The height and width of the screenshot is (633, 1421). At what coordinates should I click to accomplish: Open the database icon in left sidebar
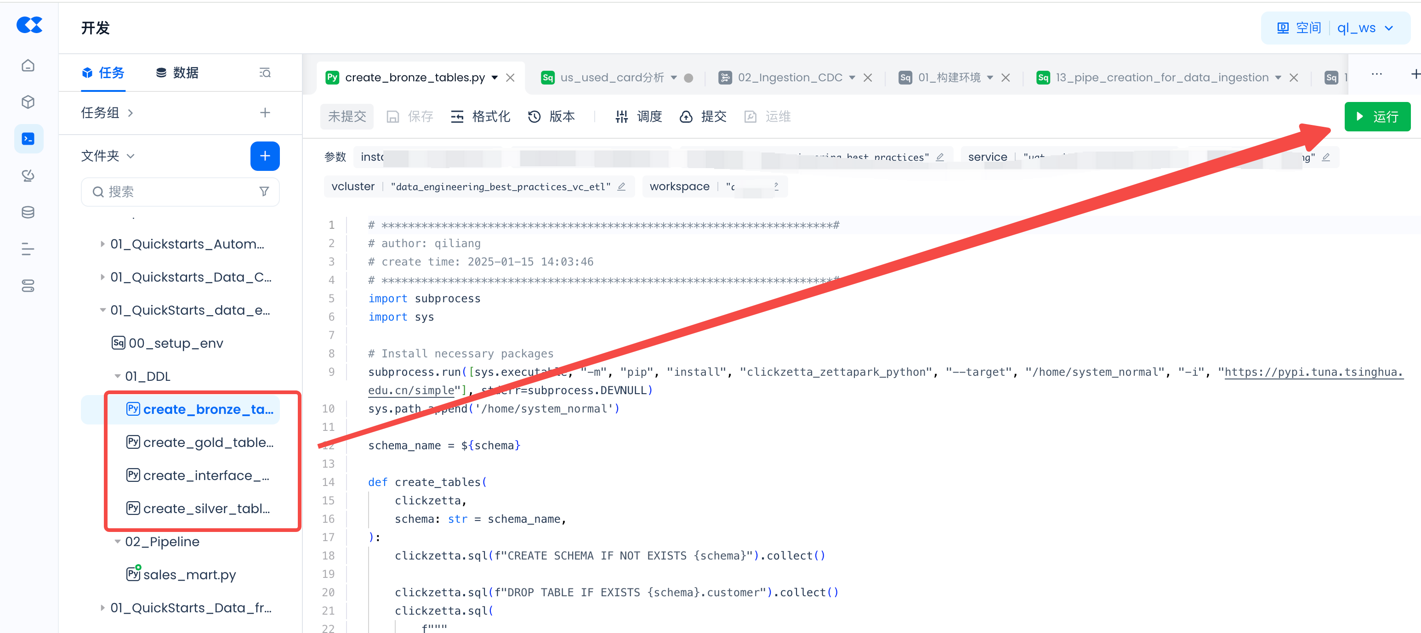28,212
